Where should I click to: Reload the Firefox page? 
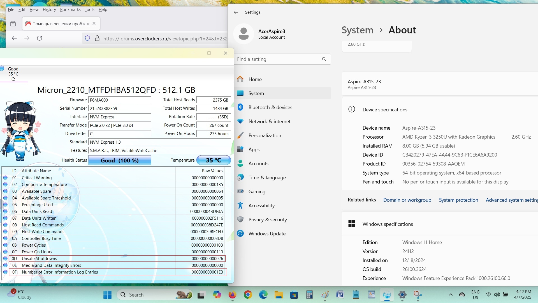[x=40, y=38]
